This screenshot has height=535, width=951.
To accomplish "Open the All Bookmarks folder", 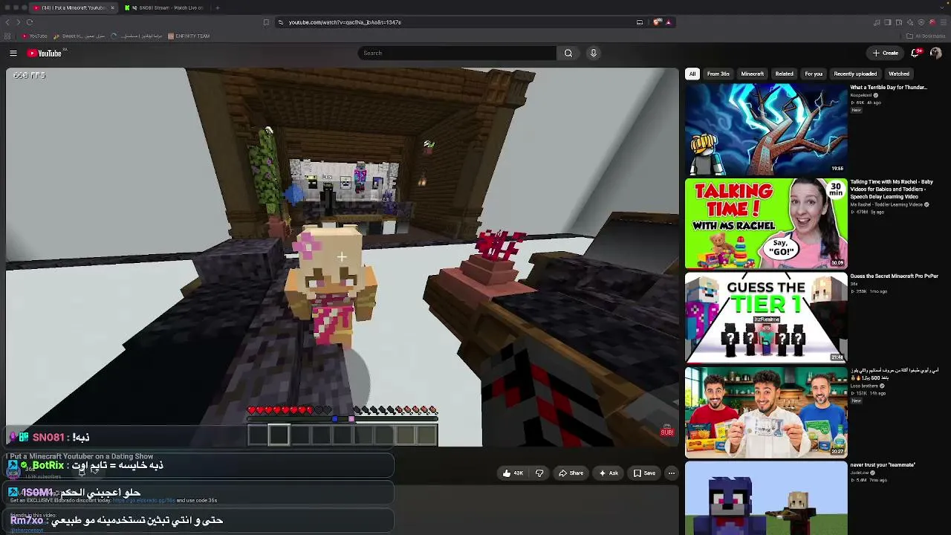I will click(x=926, y=36).
